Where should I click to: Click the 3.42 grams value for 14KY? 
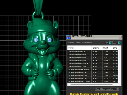pos(95,58)
